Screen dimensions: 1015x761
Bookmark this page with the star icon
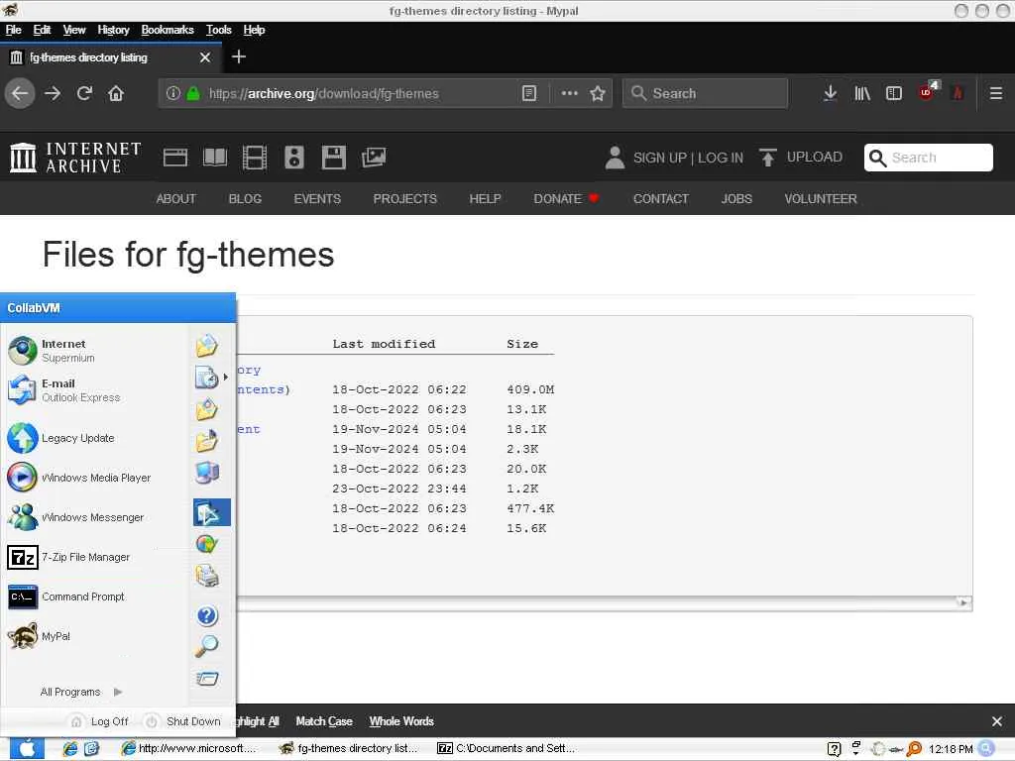[598, 93]
